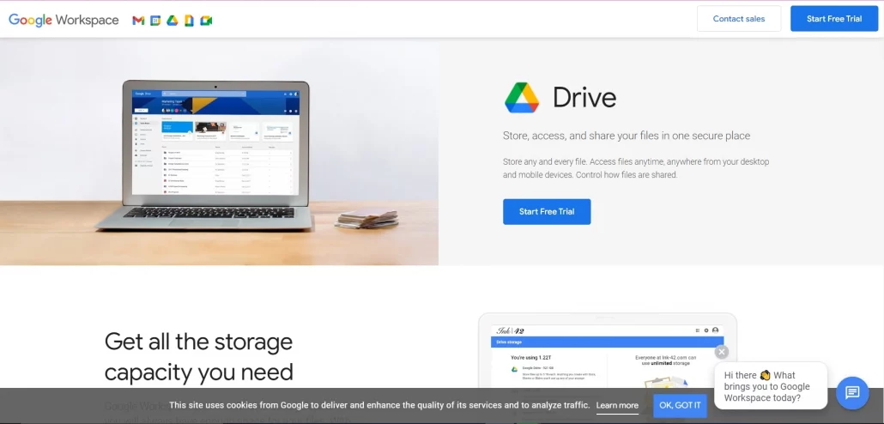Open the chat widget round button
The width and height of the screenshot is (884, 424).
coord(852,392)
